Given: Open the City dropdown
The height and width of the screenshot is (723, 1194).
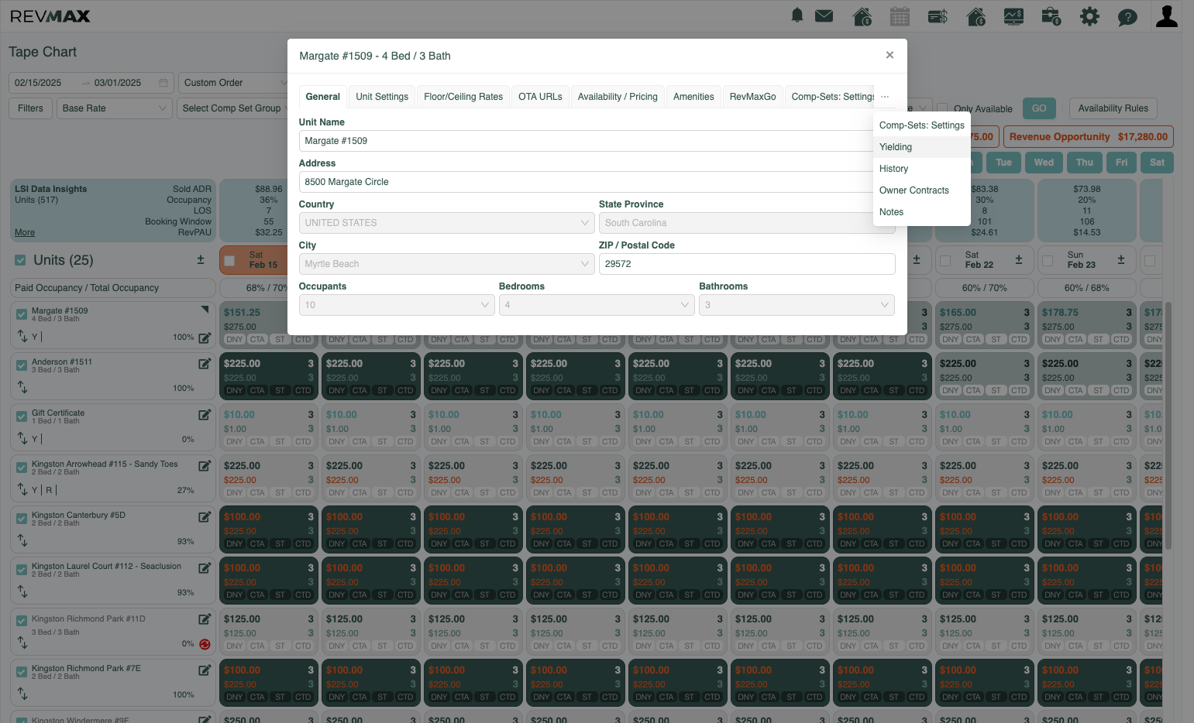Looking at the screenshot, I should [x=447, y=264].
